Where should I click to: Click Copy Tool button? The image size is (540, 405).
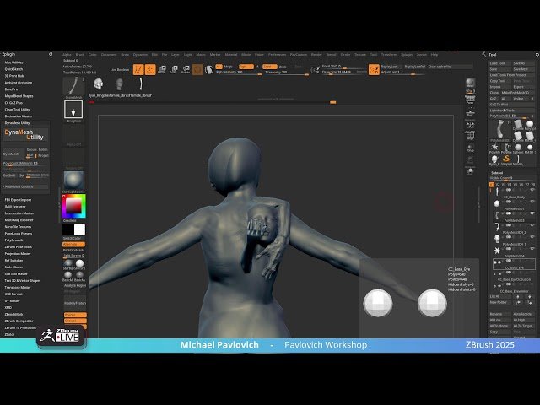pyautogui.click(x=500, y=81)
